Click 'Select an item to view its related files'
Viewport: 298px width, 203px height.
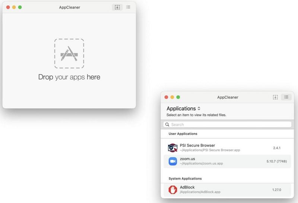click(196, 115)
